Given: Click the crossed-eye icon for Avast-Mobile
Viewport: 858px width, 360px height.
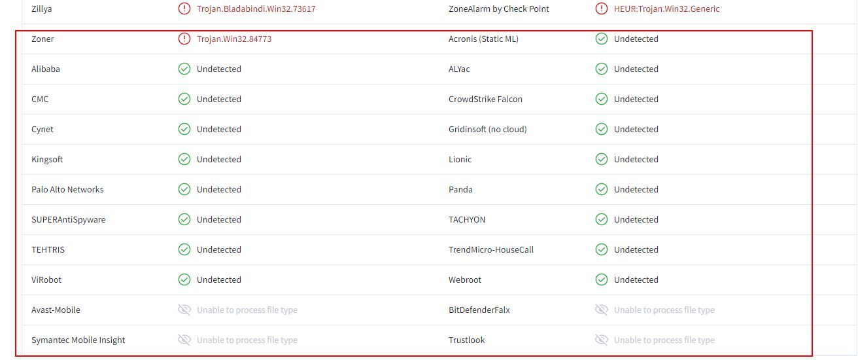Looking at the screenshot, I should pos(184,310).
